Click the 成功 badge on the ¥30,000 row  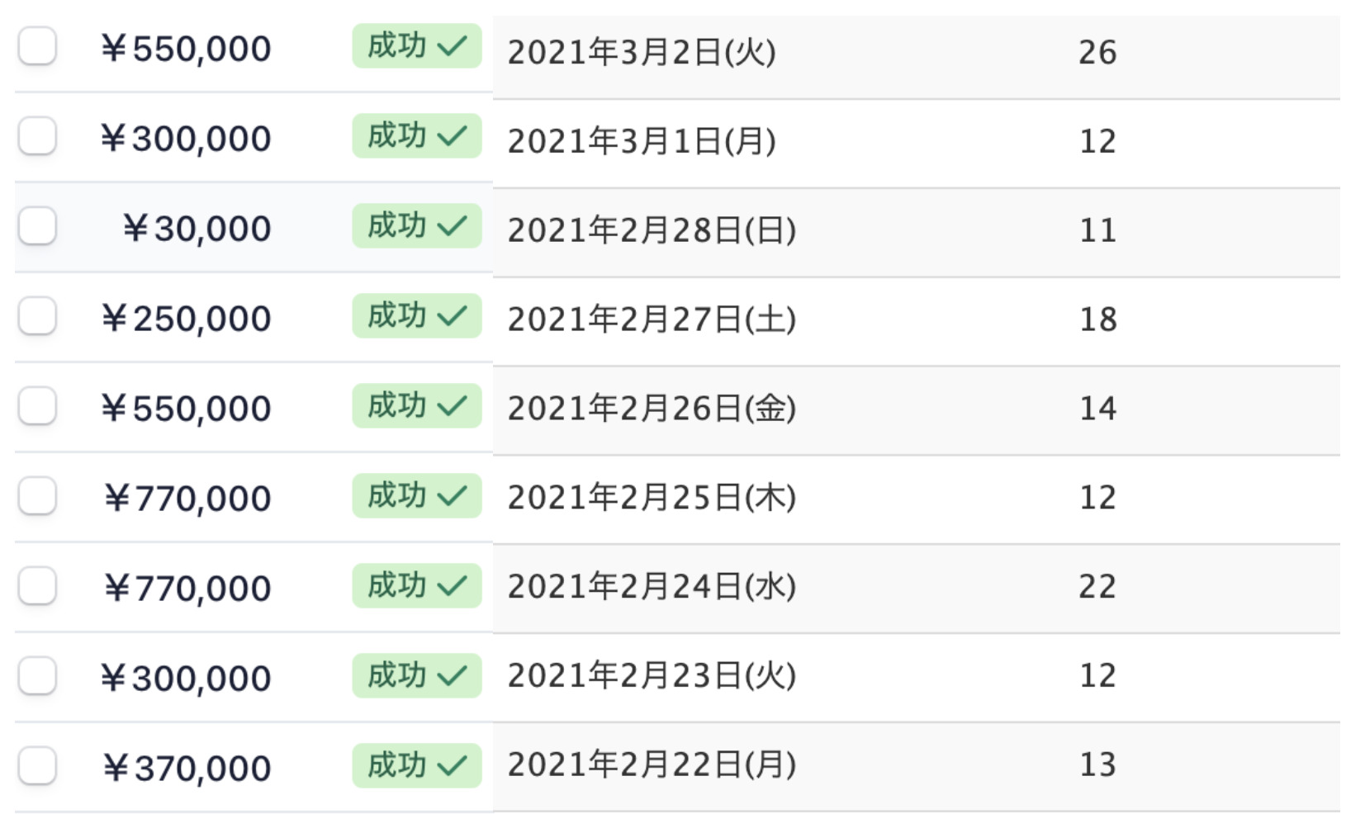[417, 226]
